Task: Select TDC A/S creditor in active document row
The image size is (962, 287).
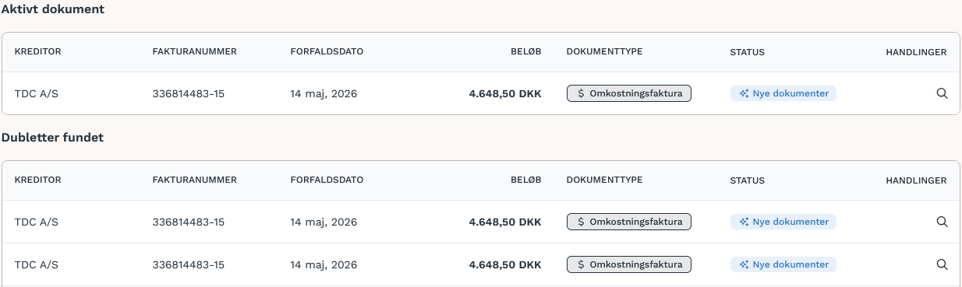Action: [37, 93]
